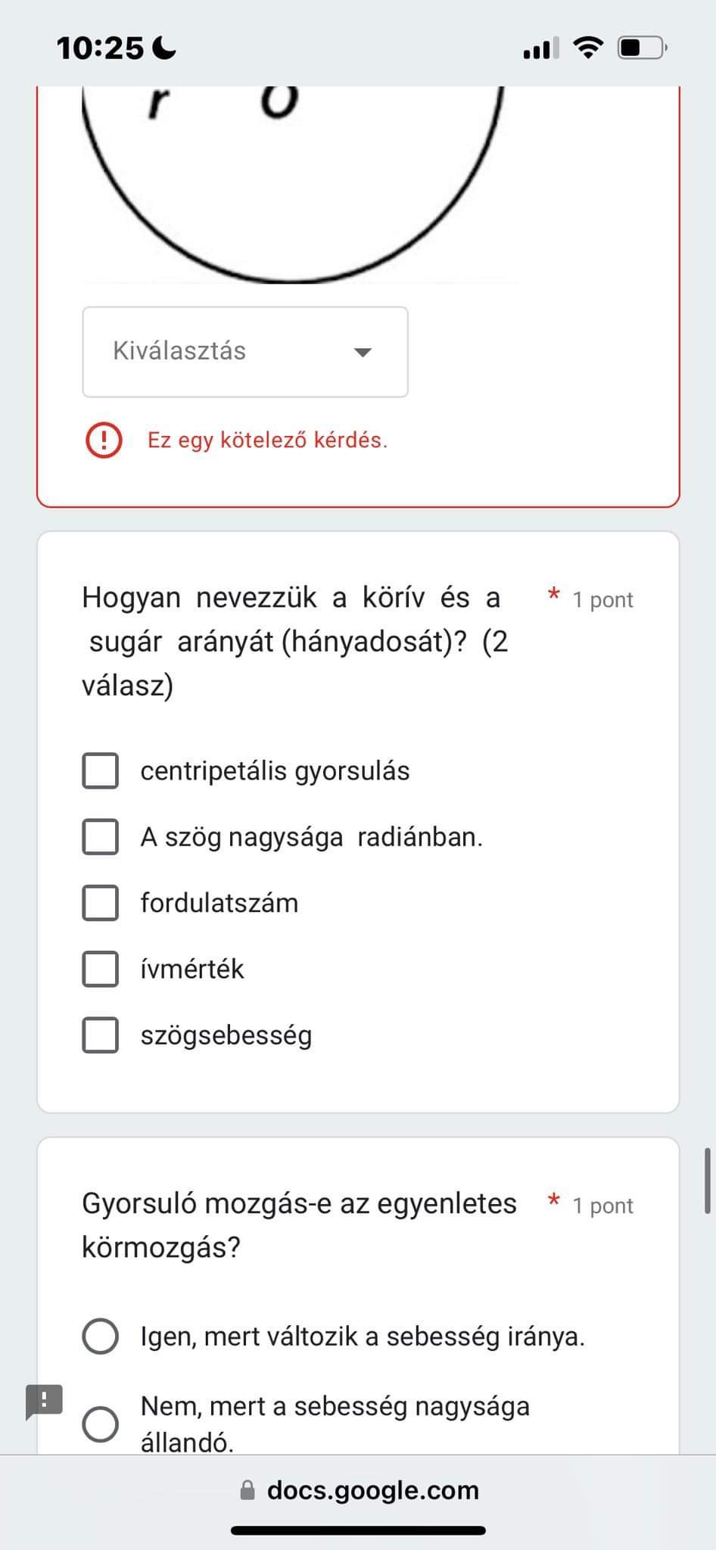The height and width of the screenshot is (1550, 716).
Task: Check the A szög nagysága radiánban box
Action: point(100,836)
